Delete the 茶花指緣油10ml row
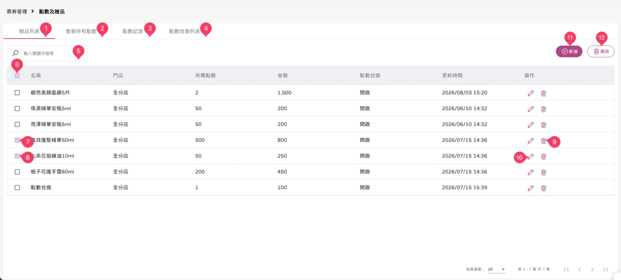The width and height of the screenshot is (621, 280). click(543, 157)
